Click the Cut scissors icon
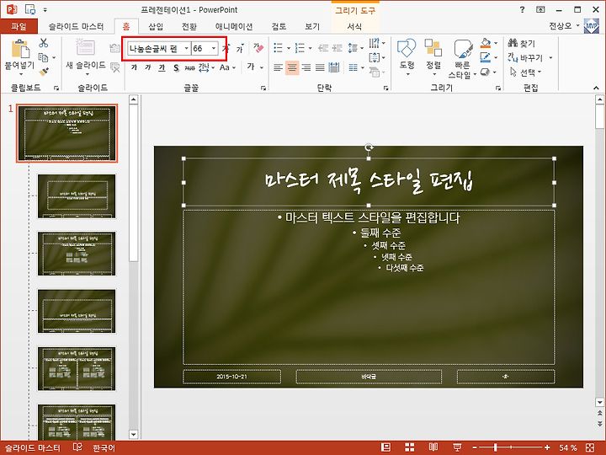The height and width of the screenshot is (455, 606). 43,43
